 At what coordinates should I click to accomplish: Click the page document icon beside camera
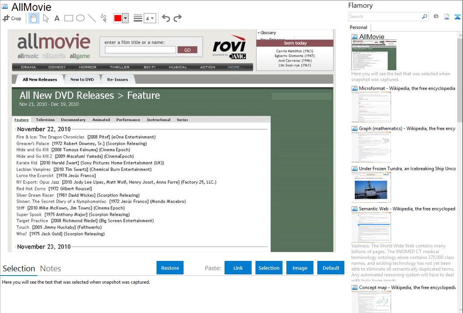click(x=447, y=17)
